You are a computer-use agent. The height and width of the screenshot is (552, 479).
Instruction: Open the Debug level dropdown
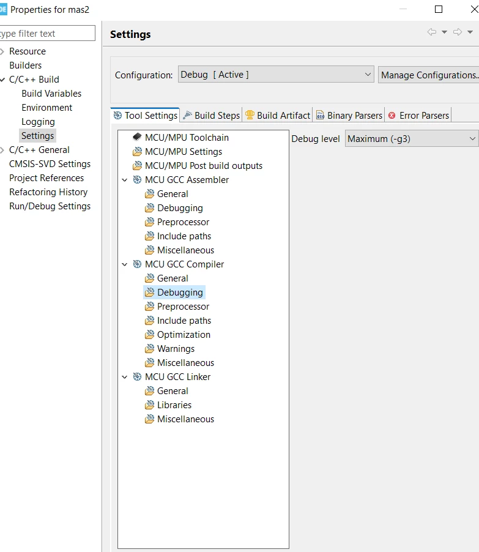click(412, 139)
